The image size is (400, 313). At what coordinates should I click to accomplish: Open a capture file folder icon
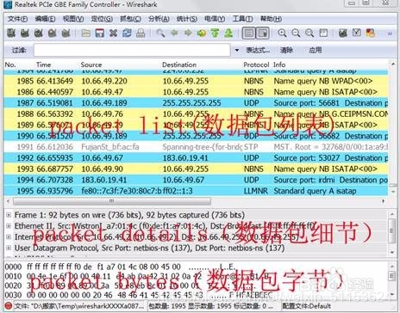point(86,34)
